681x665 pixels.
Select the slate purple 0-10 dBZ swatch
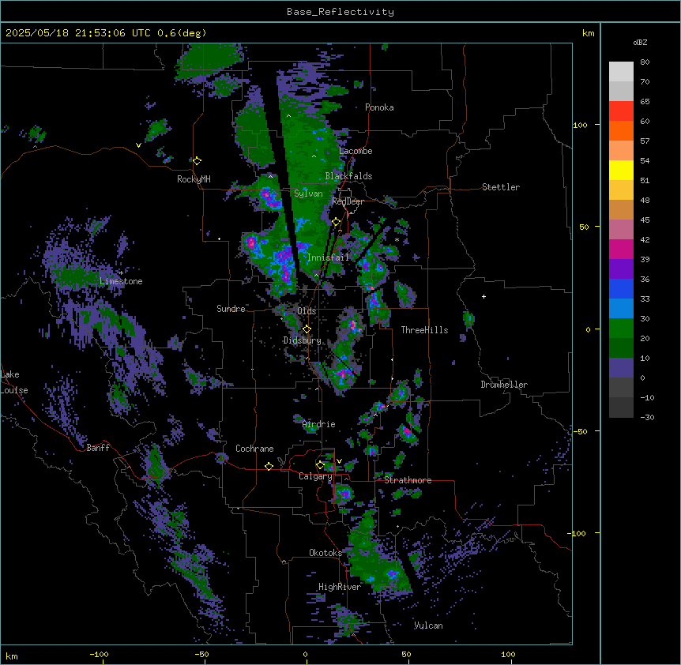[x=621, y=368]
